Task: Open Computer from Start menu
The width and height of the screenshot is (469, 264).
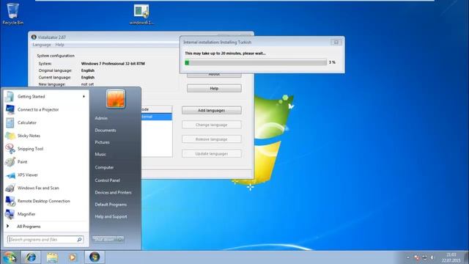Action: 104,167
